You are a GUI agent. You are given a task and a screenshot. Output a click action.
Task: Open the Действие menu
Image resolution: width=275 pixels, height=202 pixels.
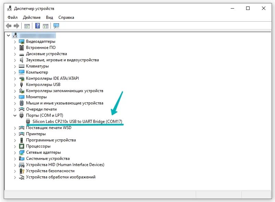(32, 17)
